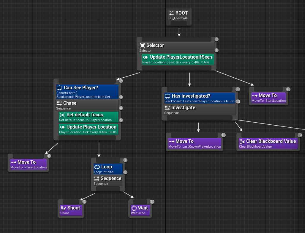Click the Selector node's bottom output pin
305x233 pixels.
coord(176,68)
